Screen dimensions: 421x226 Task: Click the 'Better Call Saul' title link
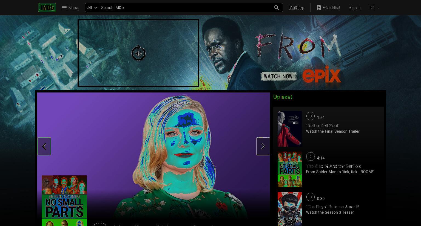322,126
